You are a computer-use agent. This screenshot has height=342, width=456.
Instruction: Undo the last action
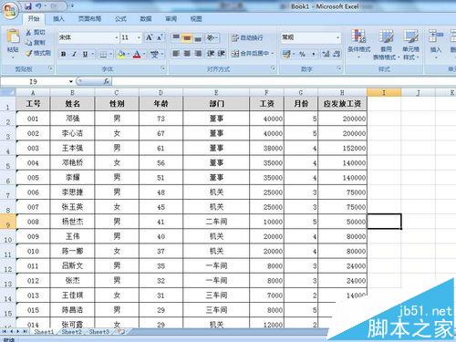click(38, 6)
